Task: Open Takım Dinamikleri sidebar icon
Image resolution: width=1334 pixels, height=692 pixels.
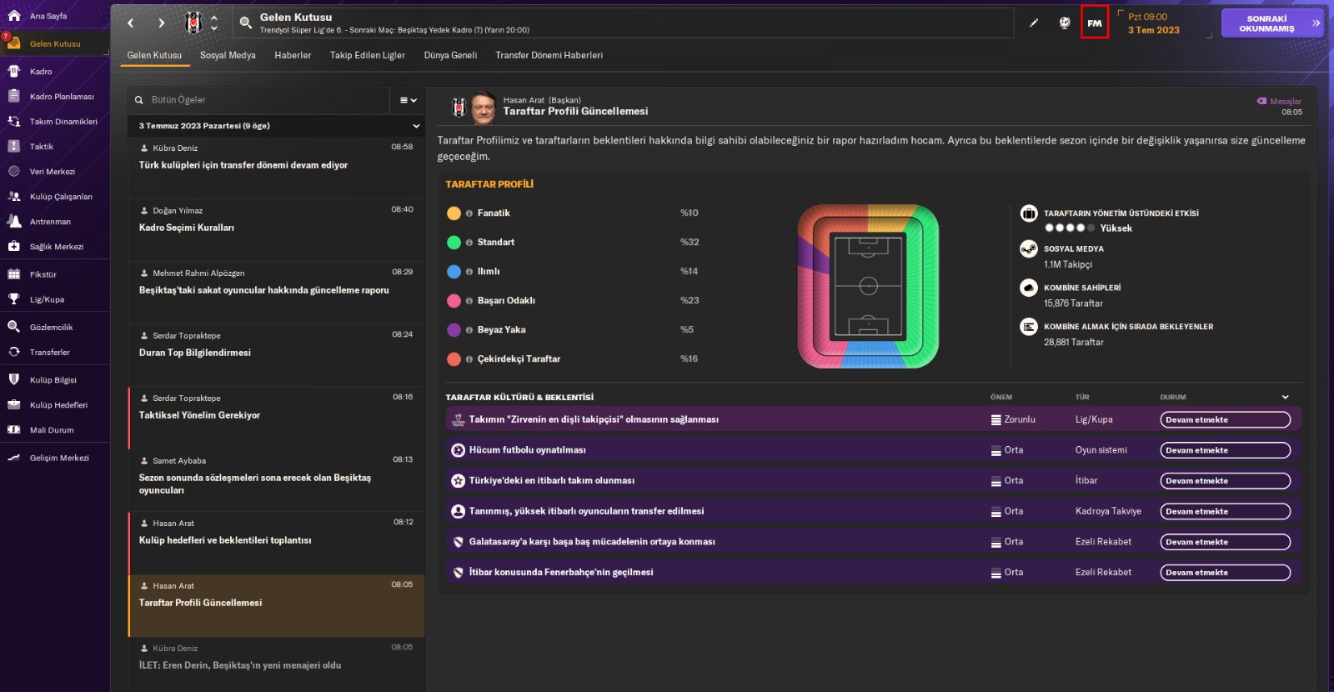Action: pos(14,122)
